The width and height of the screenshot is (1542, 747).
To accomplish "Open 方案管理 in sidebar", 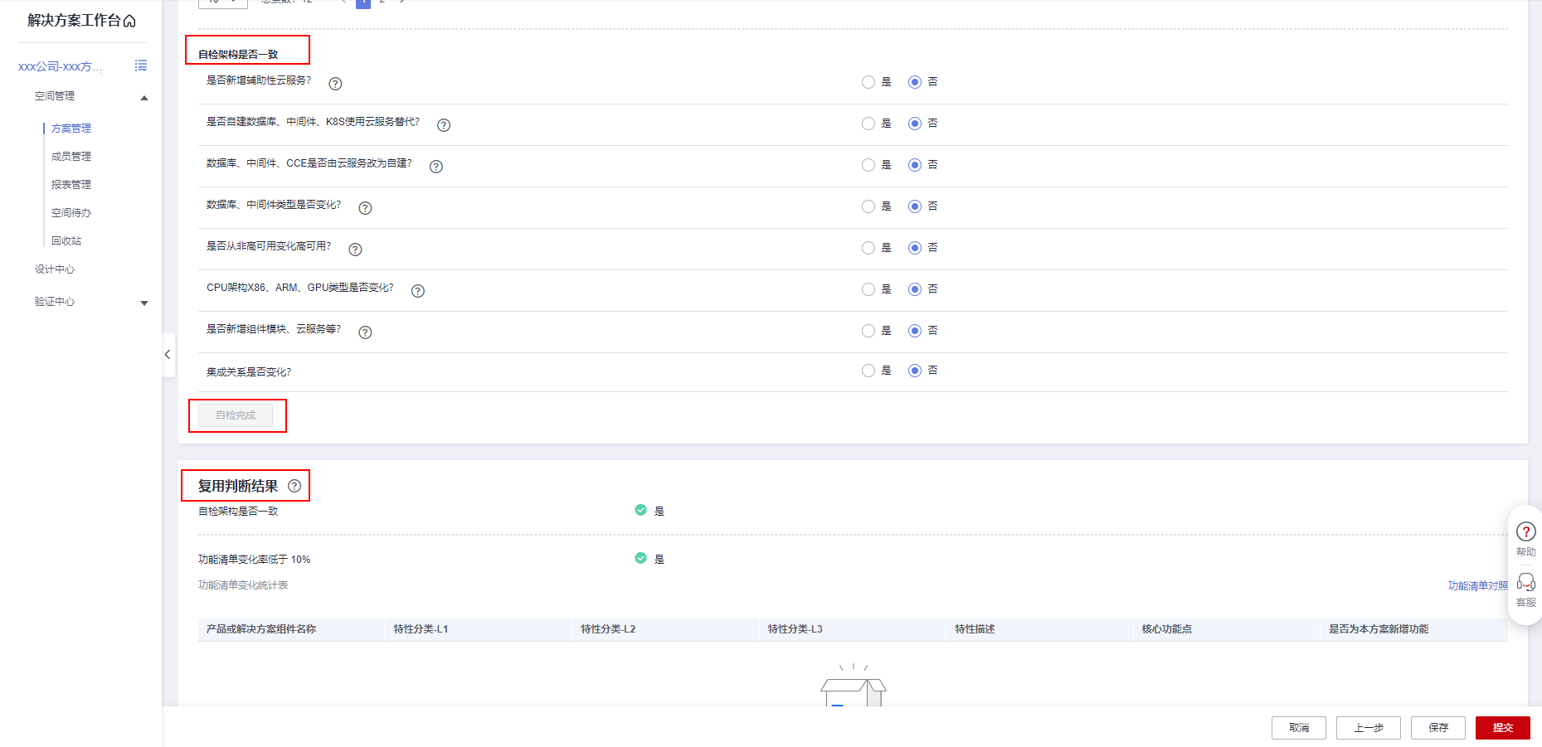I will coord(71,129).
